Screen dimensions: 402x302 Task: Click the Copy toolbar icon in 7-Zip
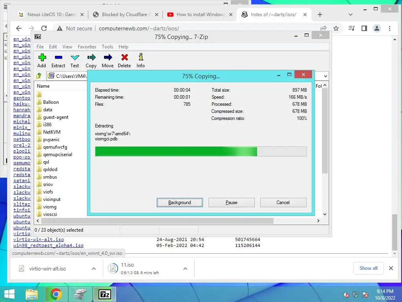click(91, 57)
